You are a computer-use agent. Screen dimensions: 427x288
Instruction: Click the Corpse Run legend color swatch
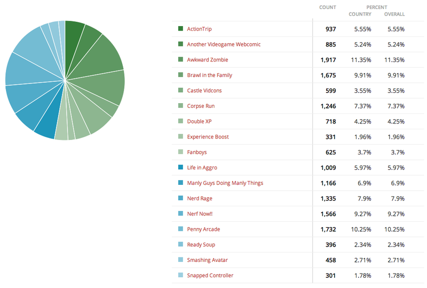[180, 105]
